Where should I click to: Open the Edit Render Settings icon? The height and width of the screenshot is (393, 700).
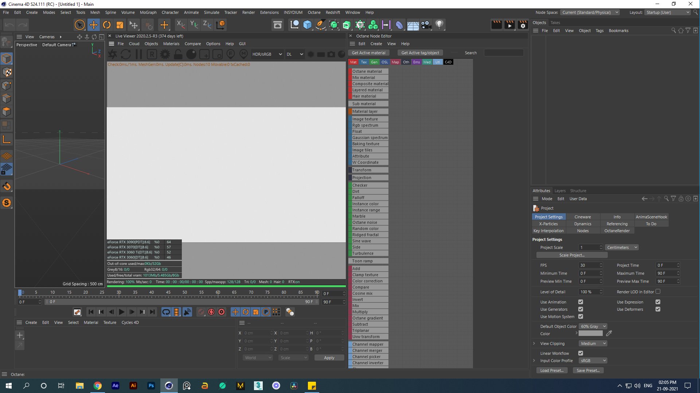[523, 25]
